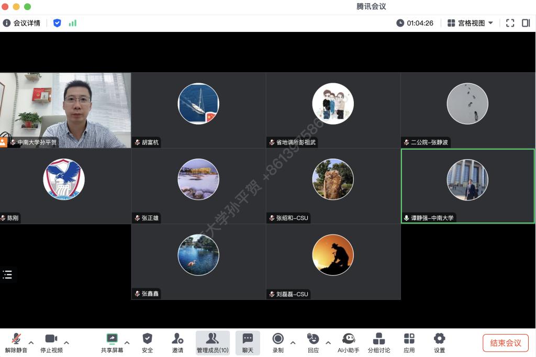Image resolution: width=536 pixels, height=357 pixels.
Task: Toggle the right sidebar panel icon
Action: [x=526, y=23]
